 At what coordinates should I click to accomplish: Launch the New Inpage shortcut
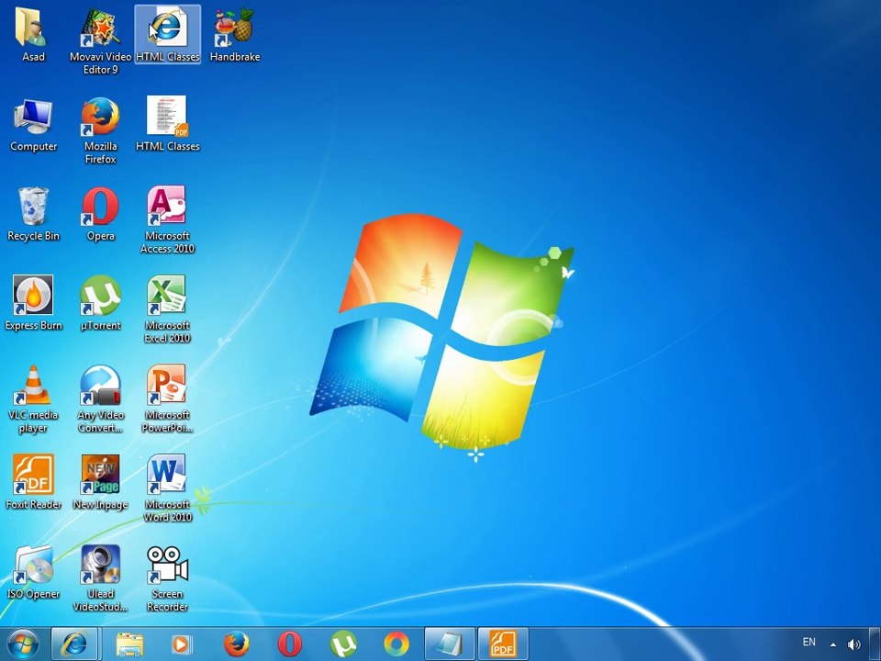click(101, 482)
